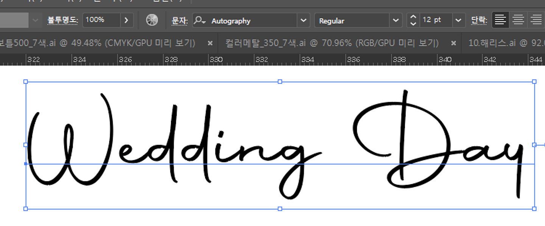Open the 불투명도 opacity panel link

click(x=62, y=20)
